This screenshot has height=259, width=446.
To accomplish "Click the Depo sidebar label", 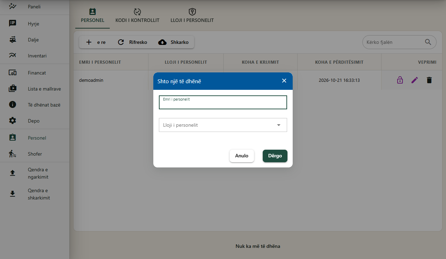I will point(34,121).
